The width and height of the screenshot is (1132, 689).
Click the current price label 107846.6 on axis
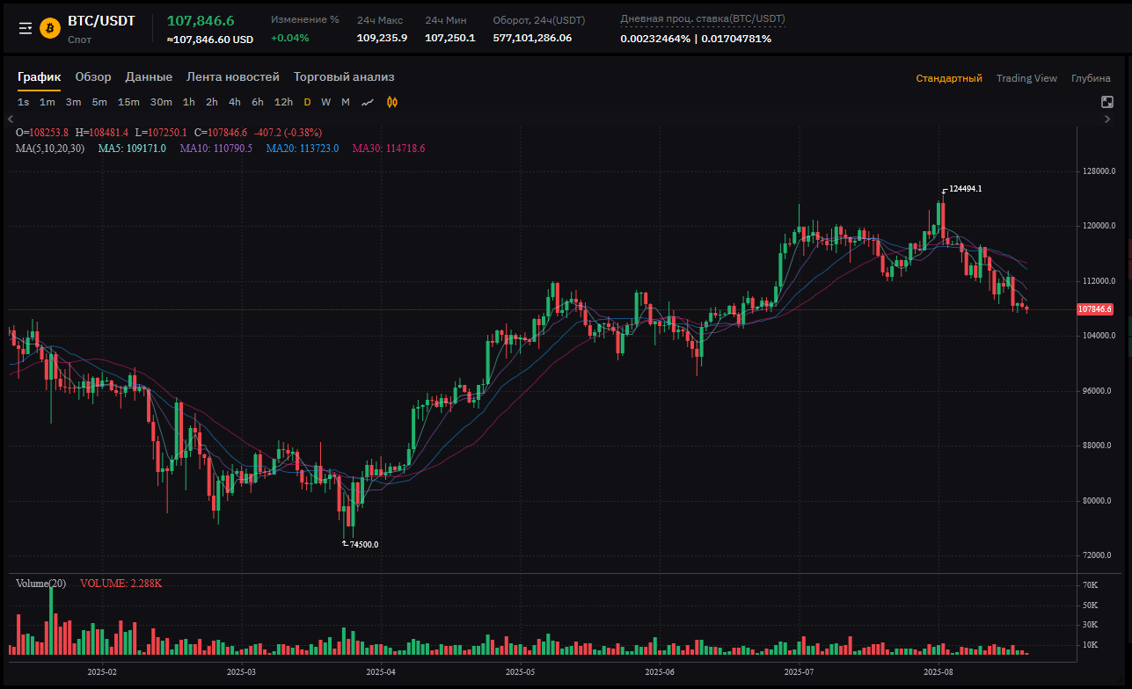tap(1095, 309)
